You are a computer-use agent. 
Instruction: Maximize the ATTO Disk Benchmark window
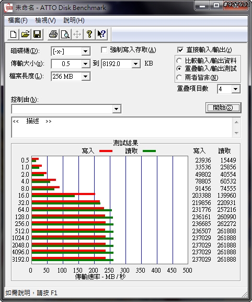click(216, 6)
